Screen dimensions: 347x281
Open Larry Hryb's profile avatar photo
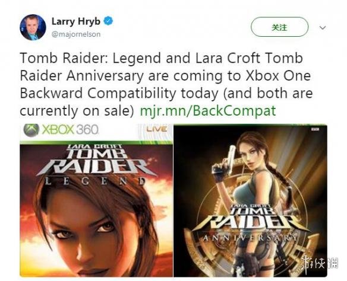[33, 27]
